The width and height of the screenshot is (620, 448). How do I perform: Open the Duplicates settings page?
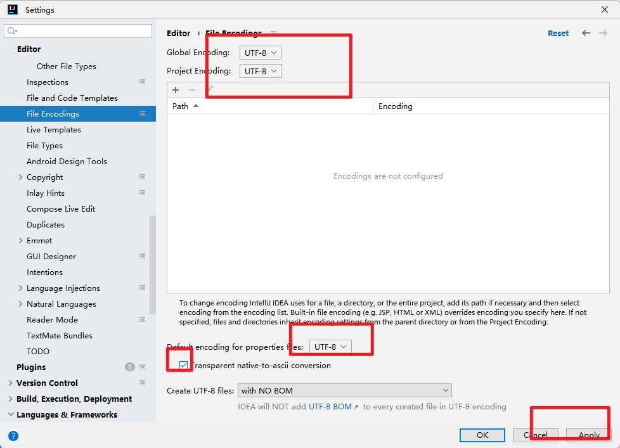tap(46, 225)
